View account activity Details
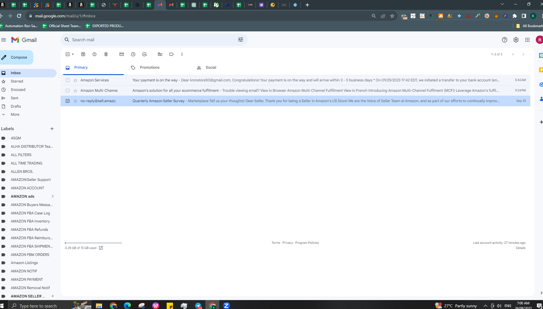The width and height of the screenshot is (543, 309). [x=521, y=248]
